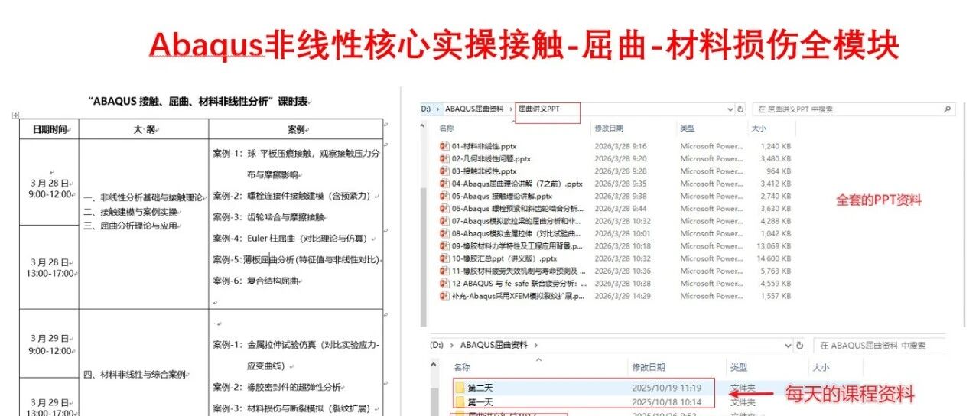Viewport: 979px width, 416px height.
Task: Click text 案例-2: 橡胶密封件的超弹性分析
Action: tap(277, 387)
